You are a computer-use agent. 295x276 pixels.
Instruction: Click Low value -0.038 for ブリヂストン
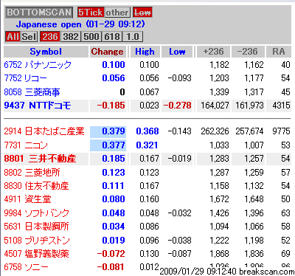[x=180, y=240]
